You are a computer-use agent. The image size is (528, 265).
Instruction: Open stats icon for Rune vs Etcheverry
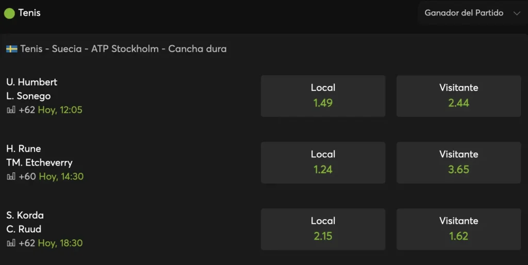(x=11, y=176)
